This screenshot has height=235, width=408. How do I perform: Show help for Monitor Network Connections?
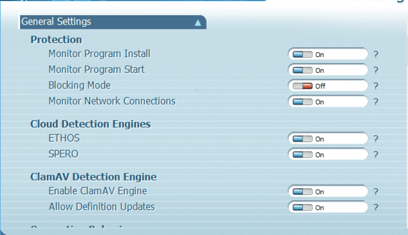375,102
